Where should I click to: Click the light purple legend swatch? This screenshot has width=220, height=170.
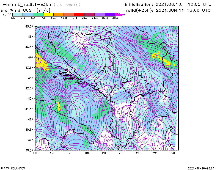[100, 15]
